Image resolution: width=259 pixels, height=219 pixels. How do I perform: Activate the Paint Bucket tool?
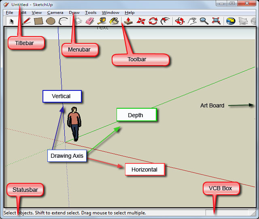click(x=114, y=21)
